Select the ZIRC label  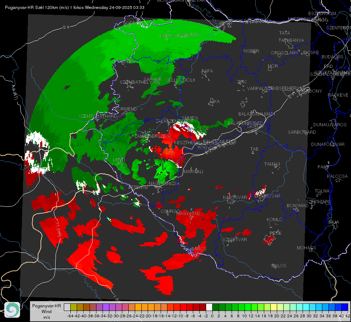coord(242,82)
